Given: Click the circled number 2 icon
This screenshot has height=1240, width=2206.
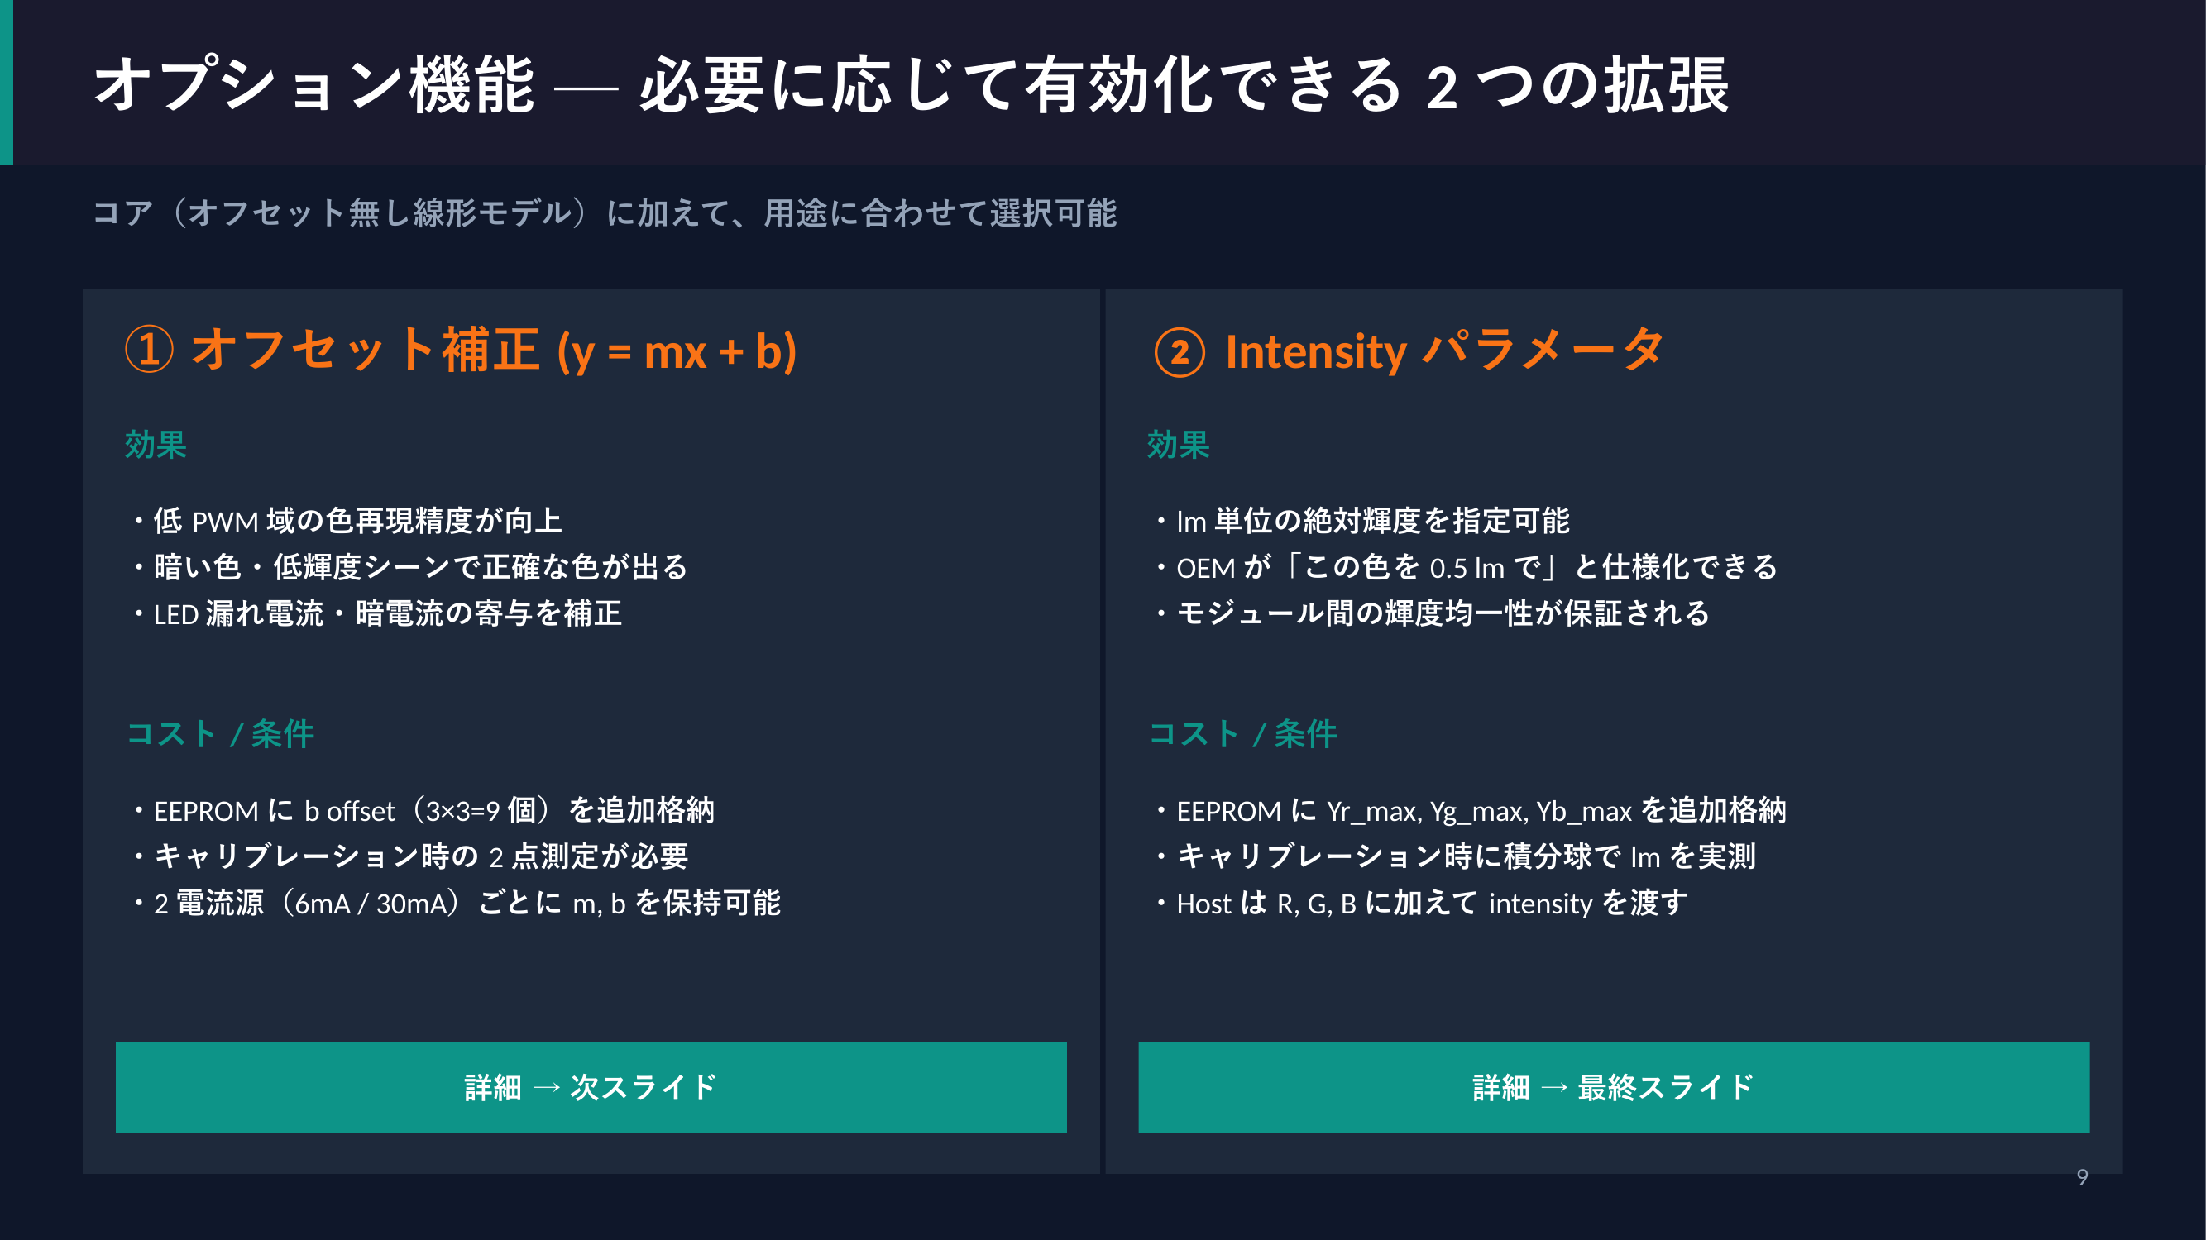Looking at the screenshot, I should click(1180, 353).
